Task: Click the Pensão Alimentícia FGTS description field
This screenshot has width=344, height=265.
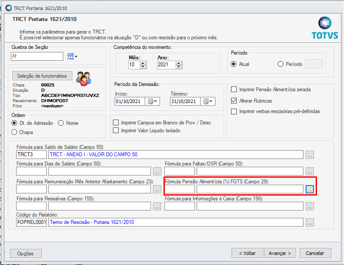Action: 250,189
